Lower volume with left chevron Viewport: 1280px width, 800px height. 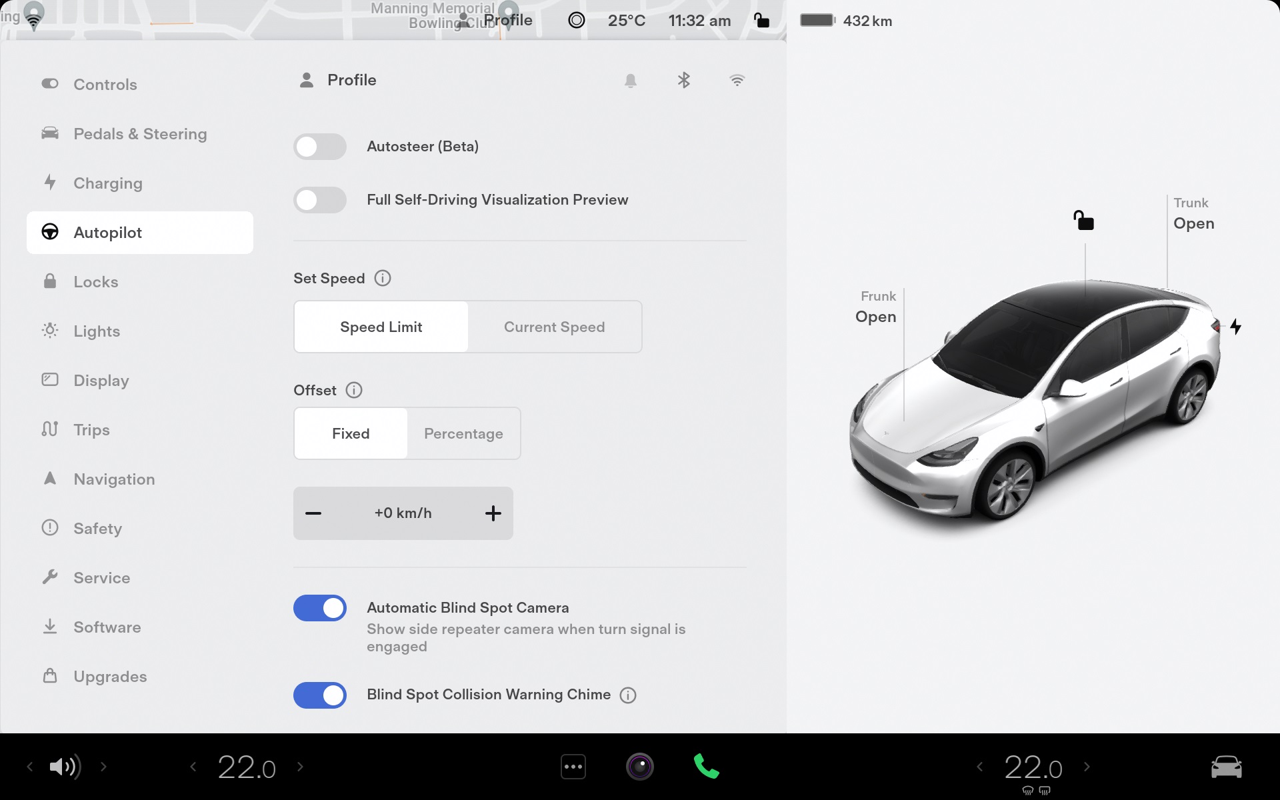coord(30,767)
